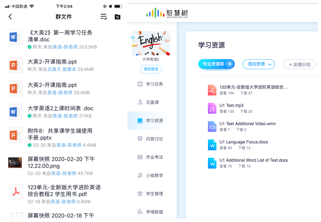Open the 屏幕快照 2020-02-20 image thumbnail
321x222 pixels.
(15, 163)
